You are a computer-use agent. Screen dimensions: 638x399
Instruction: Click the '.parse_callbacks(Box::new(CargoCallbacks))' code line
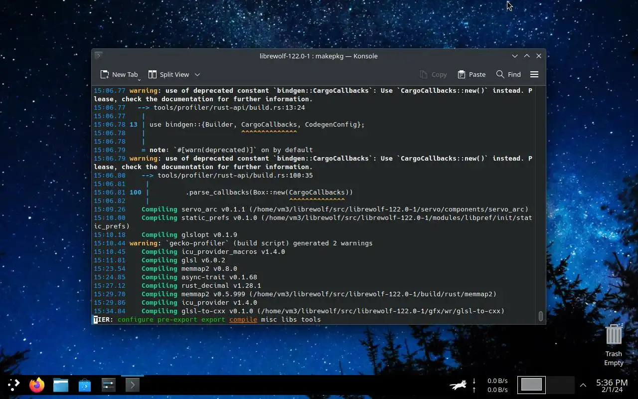tap(269, 192)
